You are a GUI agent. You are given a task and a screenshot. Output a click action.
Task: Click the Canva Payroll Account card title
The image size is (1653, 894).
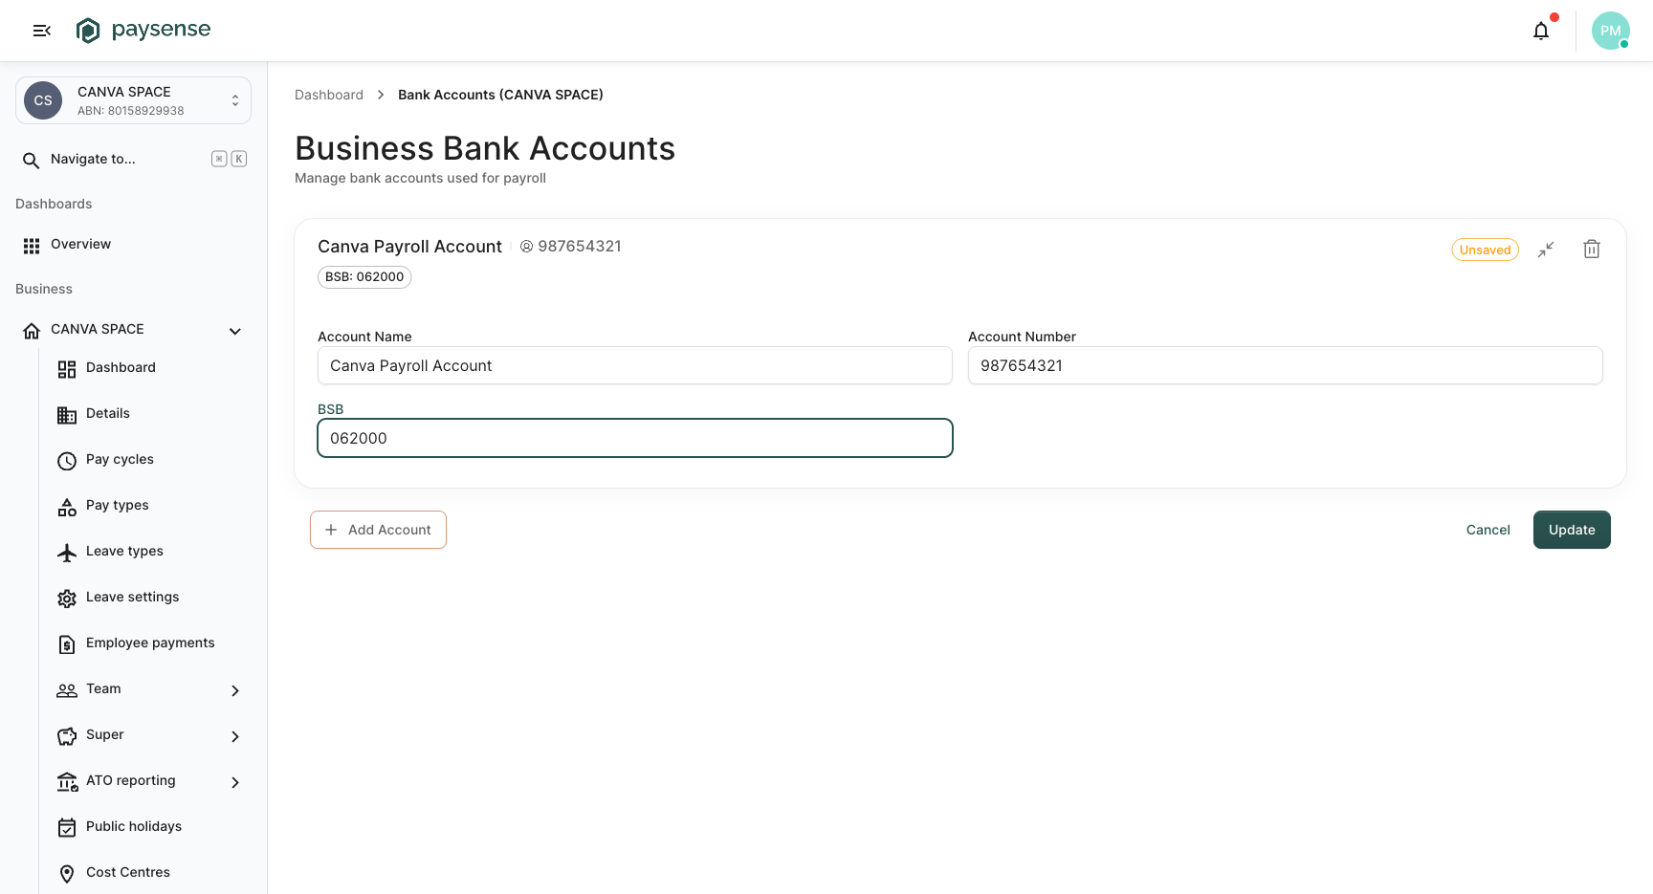tap(409, 247)
